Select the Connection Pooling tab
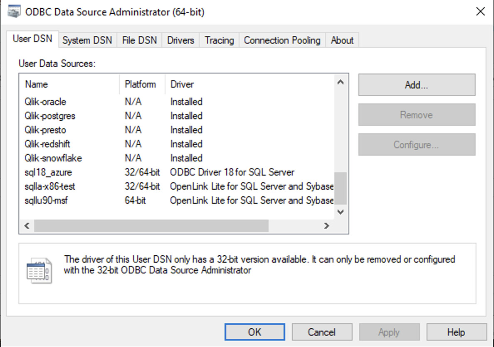The image size is (494, 347). pos(282,40)
